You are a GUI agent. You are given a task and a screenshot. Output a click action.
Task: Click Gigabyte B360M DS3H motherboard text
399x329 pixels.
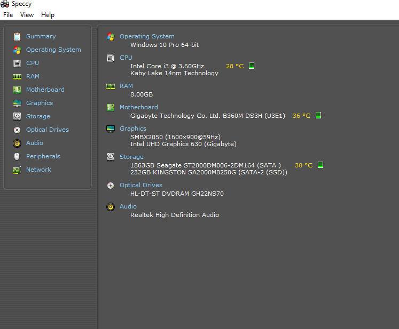(208, 116)
